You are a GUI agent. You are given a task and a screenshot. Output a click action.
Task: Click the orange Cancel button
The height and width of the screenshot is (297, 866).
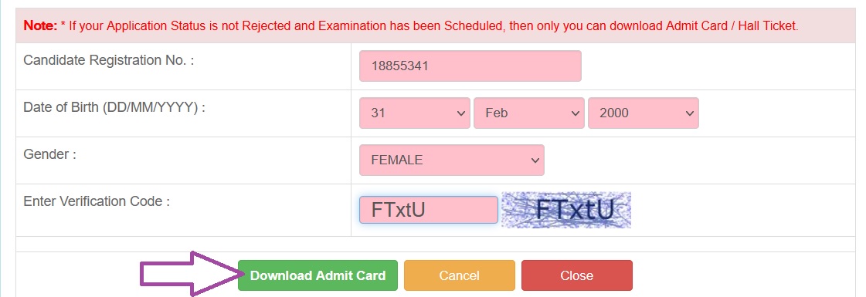460,275
